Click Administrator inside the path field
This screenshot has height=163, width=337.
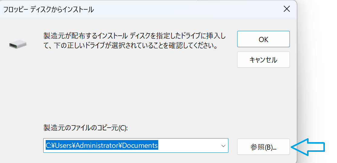[97, 145]
